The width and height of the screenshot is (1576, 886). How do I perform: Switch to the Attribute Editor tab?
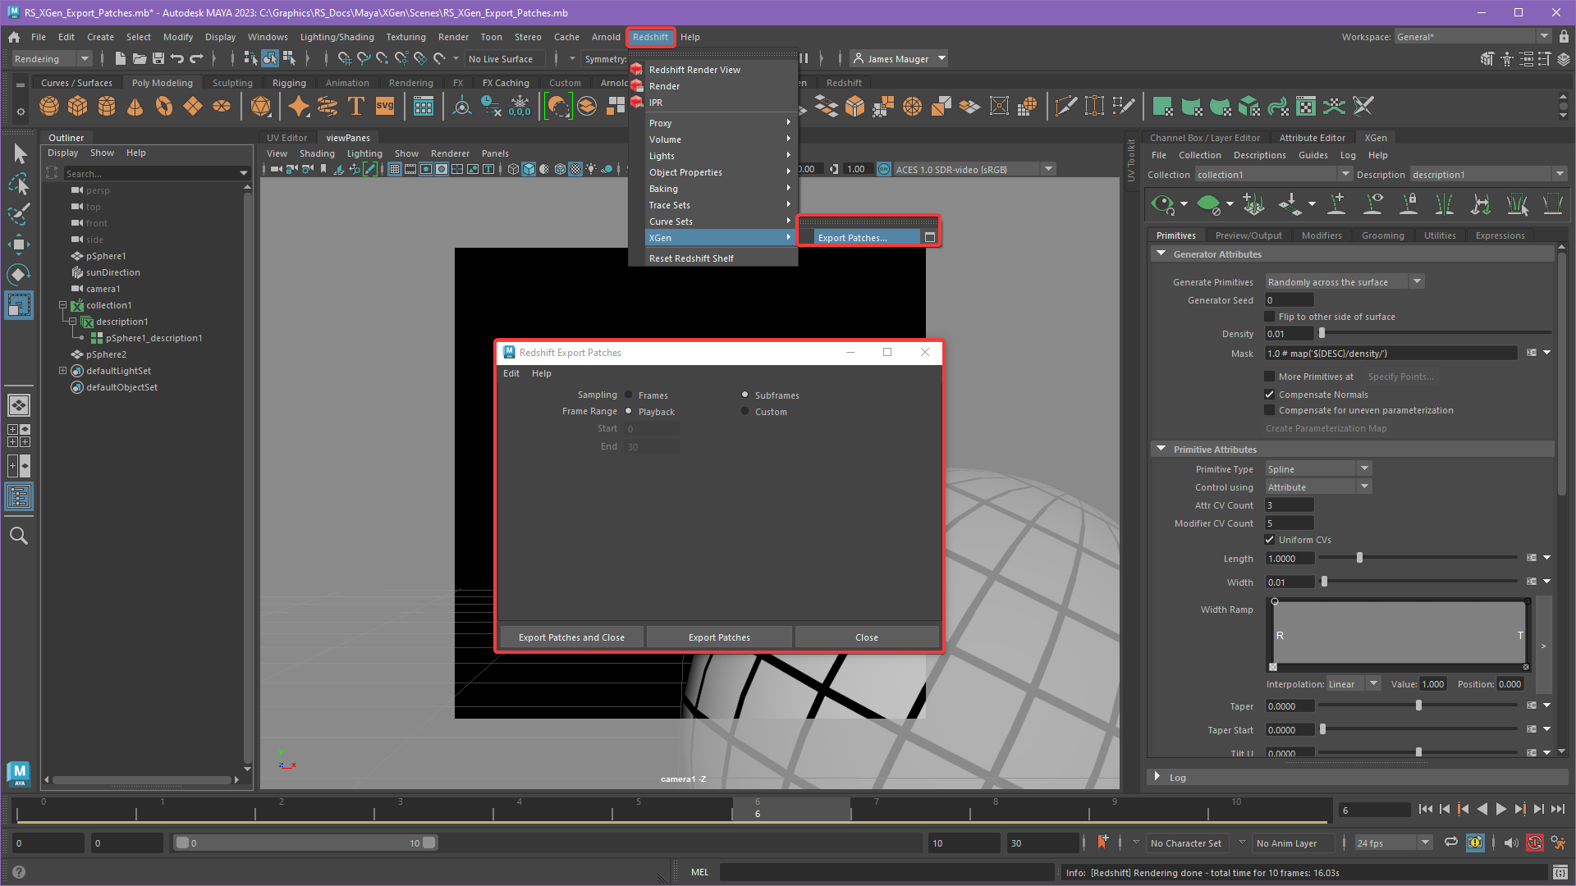(1312, 138)
